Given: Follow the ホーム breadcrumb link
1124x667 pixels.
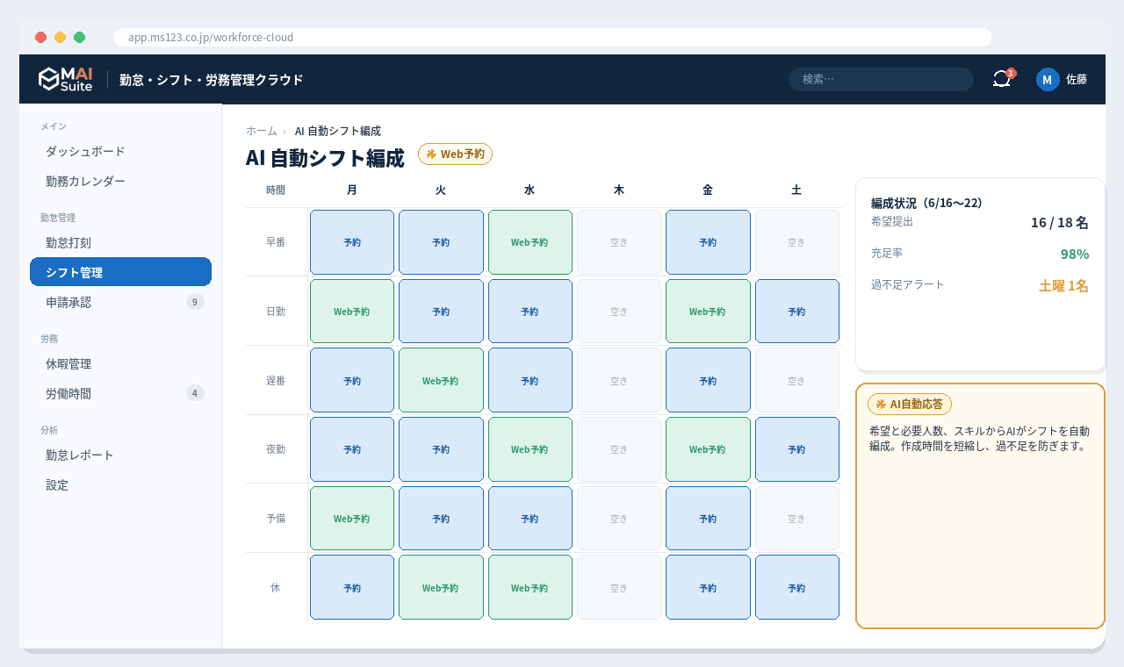Looking at the screenshot, I should (x=262, y=131).
